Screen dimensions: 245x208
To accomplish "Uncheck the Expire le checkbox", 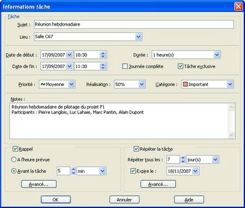I will pos(133,171).
